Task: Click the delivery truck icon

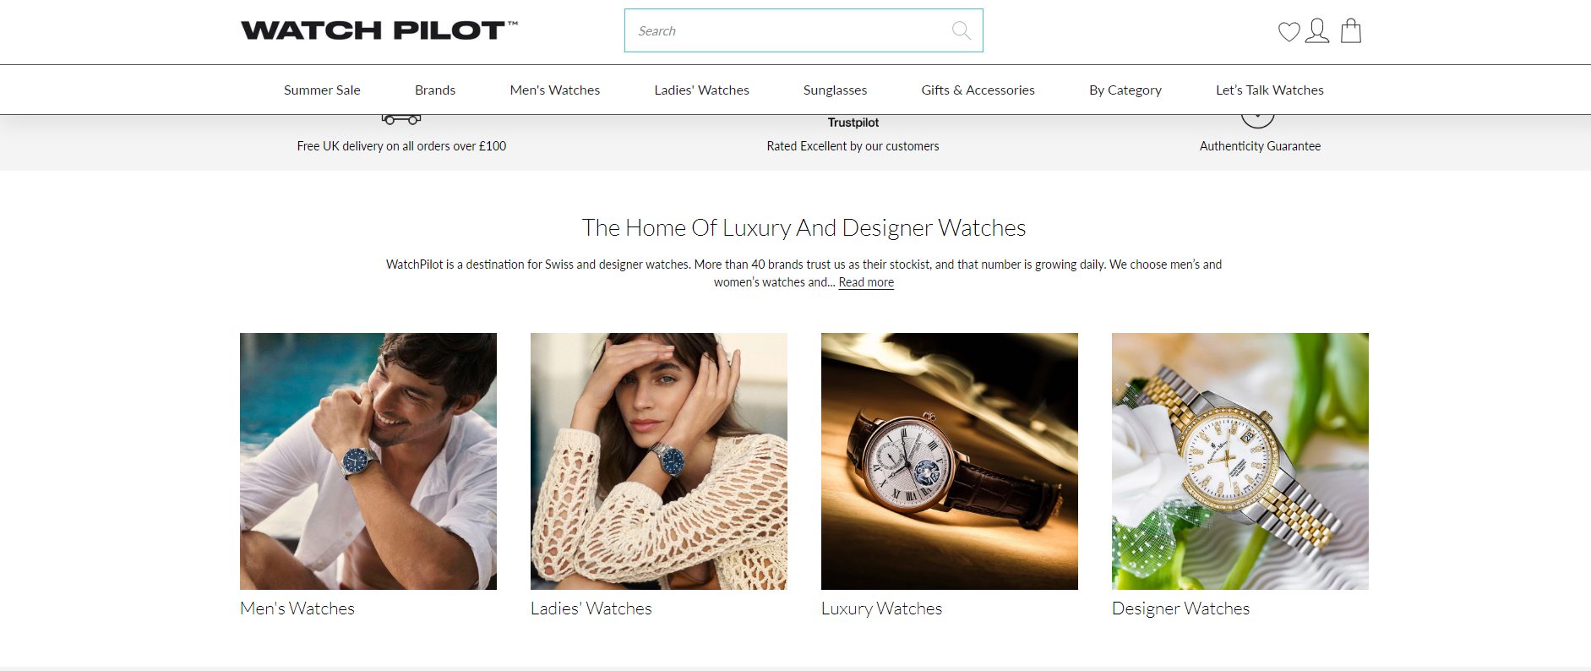Action: 401,119
